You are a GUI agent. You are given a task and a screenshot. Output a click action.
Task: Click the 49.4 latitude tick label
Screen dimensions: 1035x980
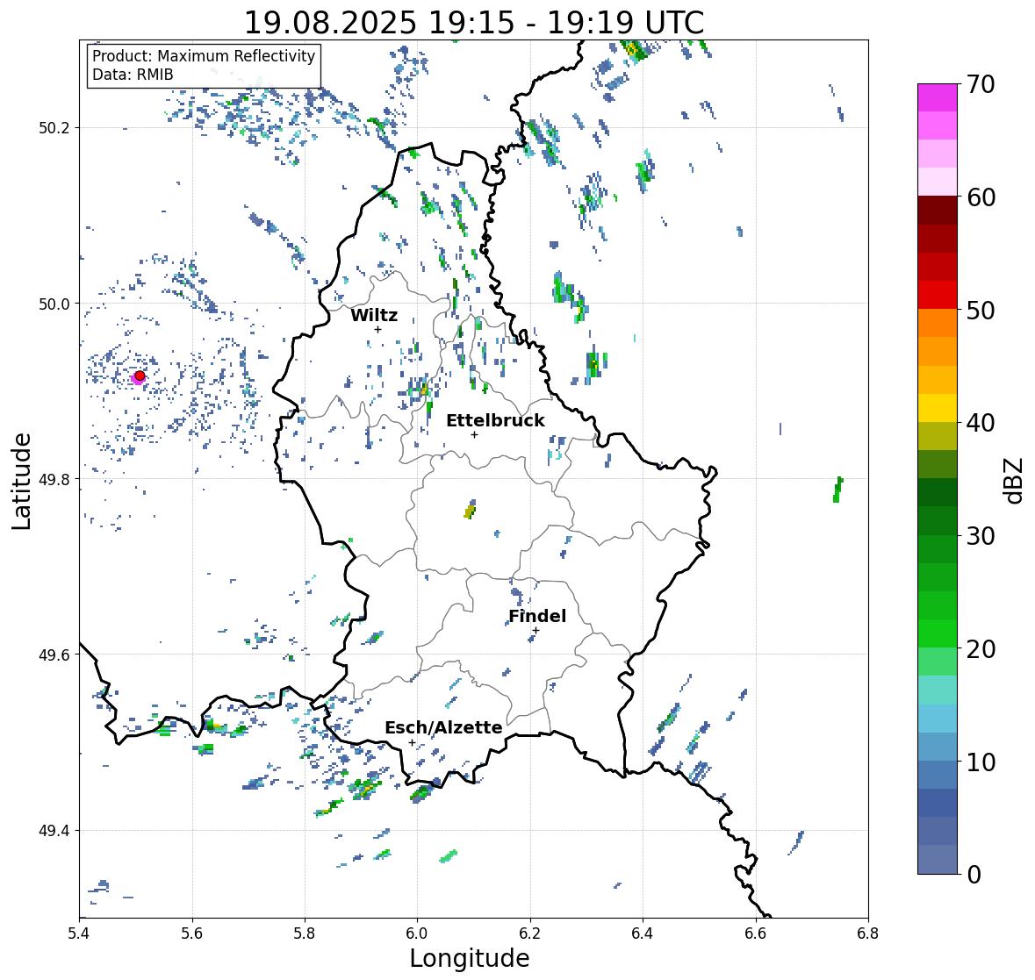point(54,831)
